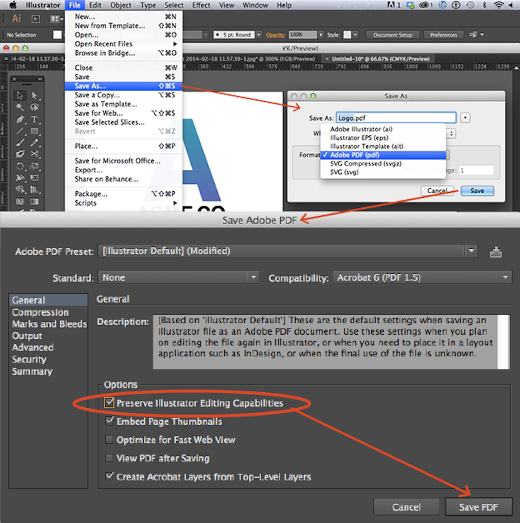This screenshot has width=520, height=523.
Task: Select Illustrator EPS (eps) format option
Action: coord(359,137)
